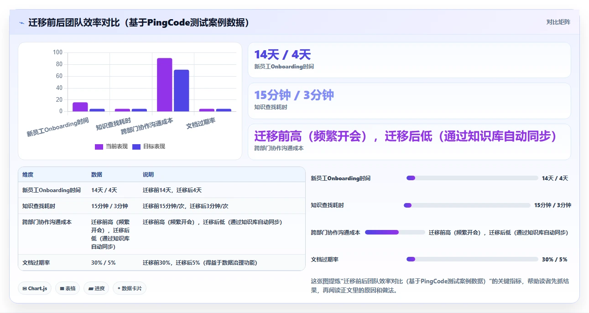Image resolution: width=589 pixels, height=313 pixels.
Task: Click table cell 迁移前30%，迁移后5%（得益于数据治理功能）
Action: [200, 263]
